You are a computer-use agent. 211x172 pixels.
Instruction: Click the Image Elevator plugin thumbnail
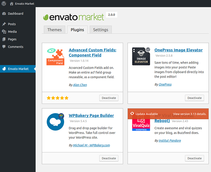tap(141, 56)
